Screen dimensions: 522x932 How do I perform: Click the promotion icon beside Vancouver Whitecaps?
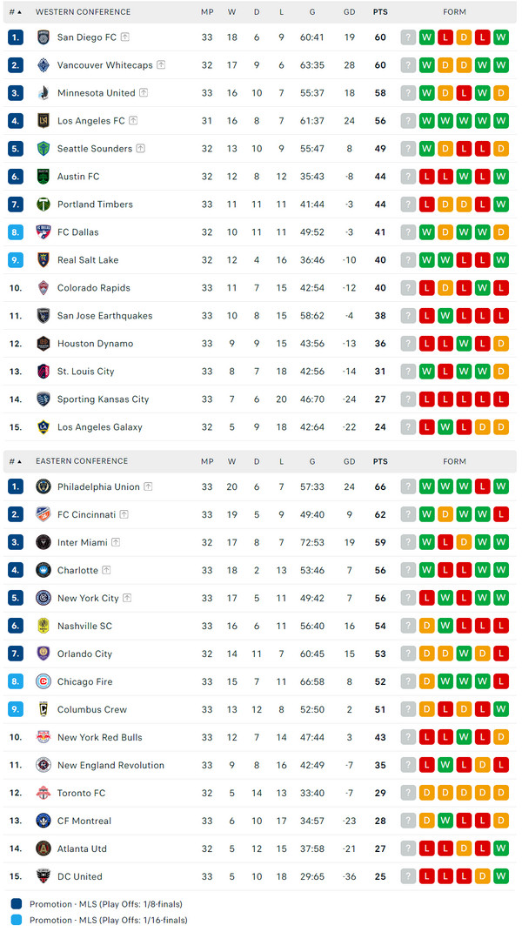click(161, 65)
